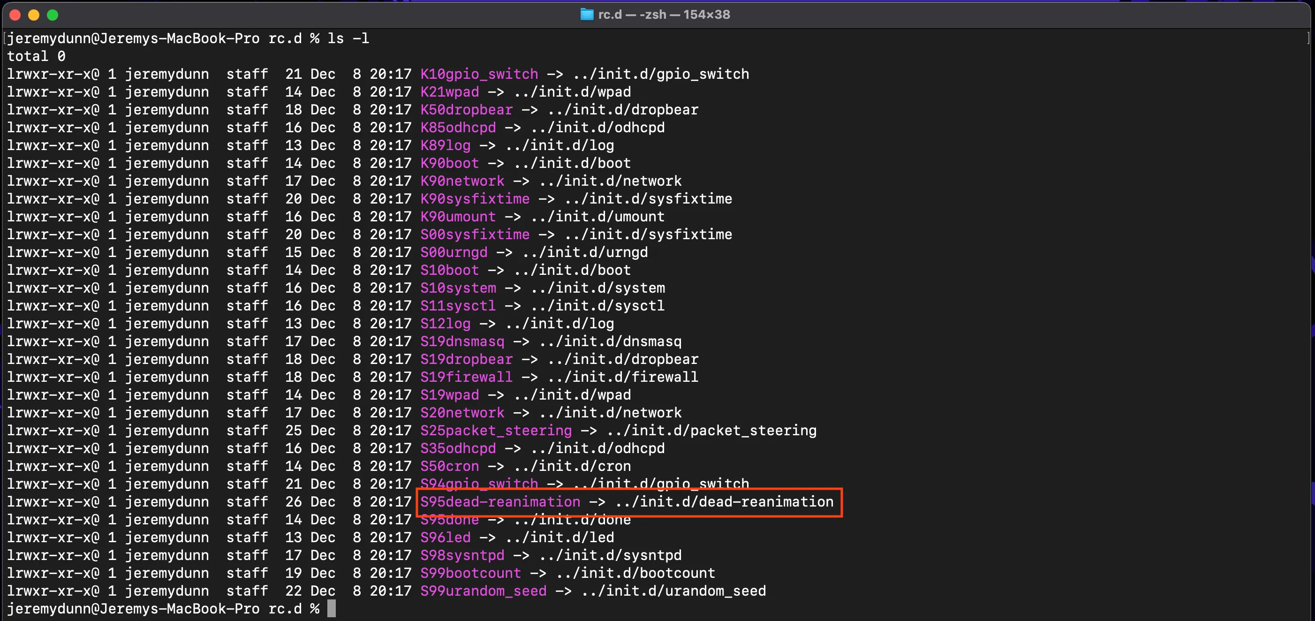Click the target path ../init.d/sysctl
The width and height of the screenshot is (1315, 621).
[x=598, y=306]
